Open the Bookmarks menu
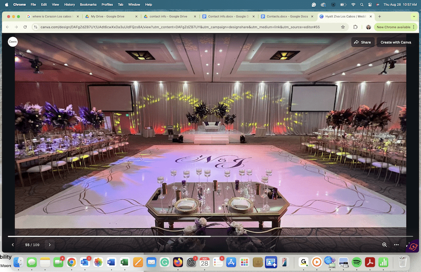 [x=88, y=5]
